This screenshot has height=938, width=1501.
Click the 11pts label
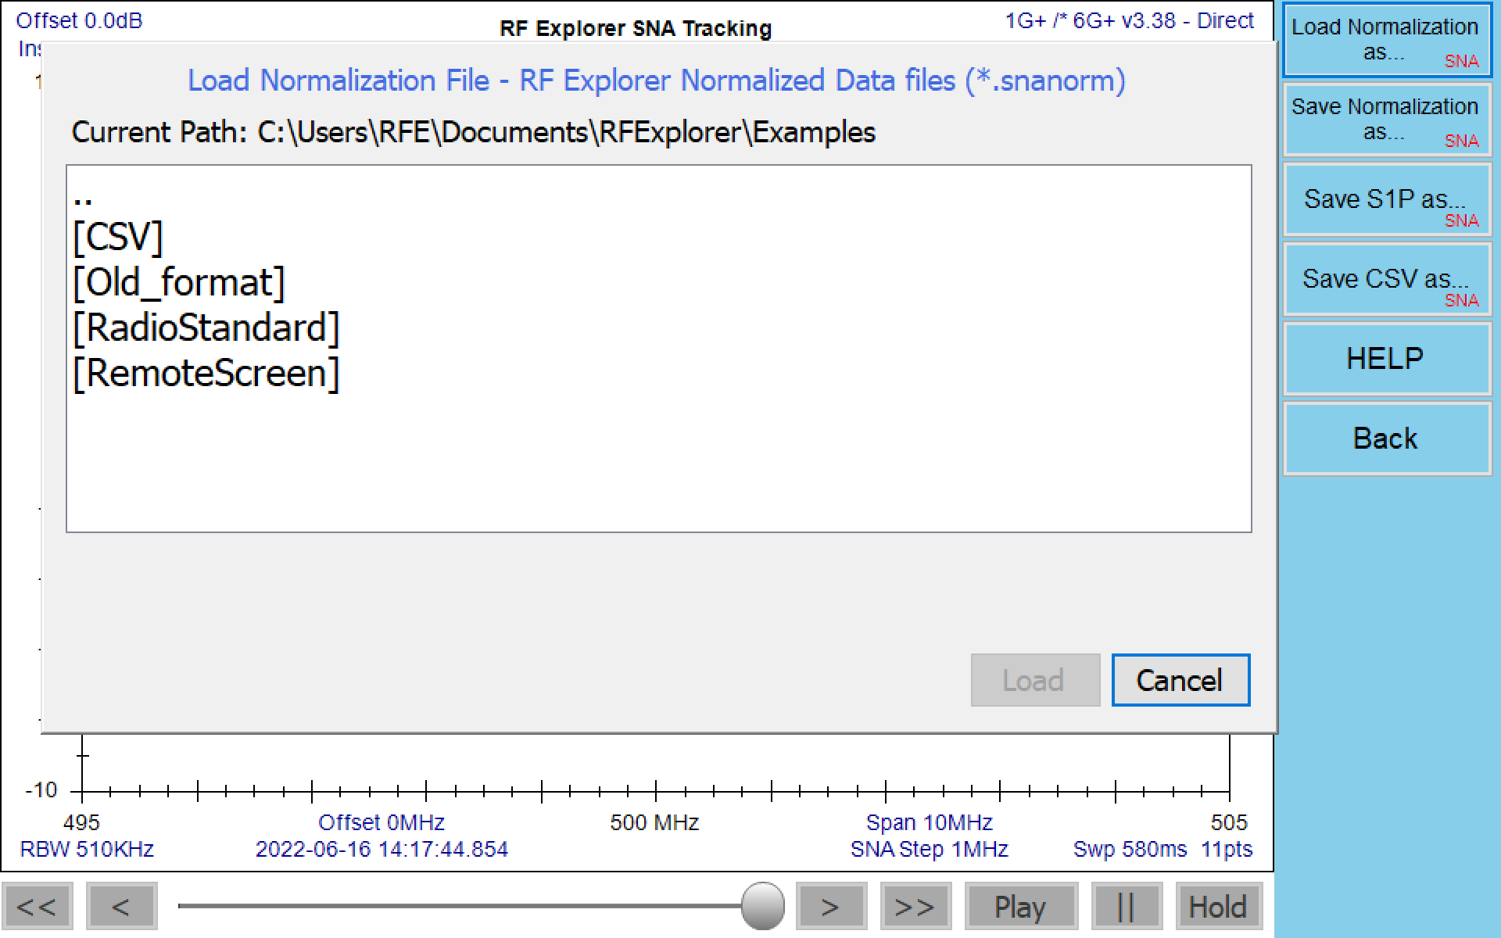pyautogui.click(x=1227, y=849)
